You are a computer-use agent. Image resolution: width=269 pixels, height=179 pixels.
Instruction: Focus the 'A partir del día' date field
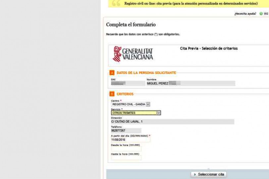tap(131, 140)
